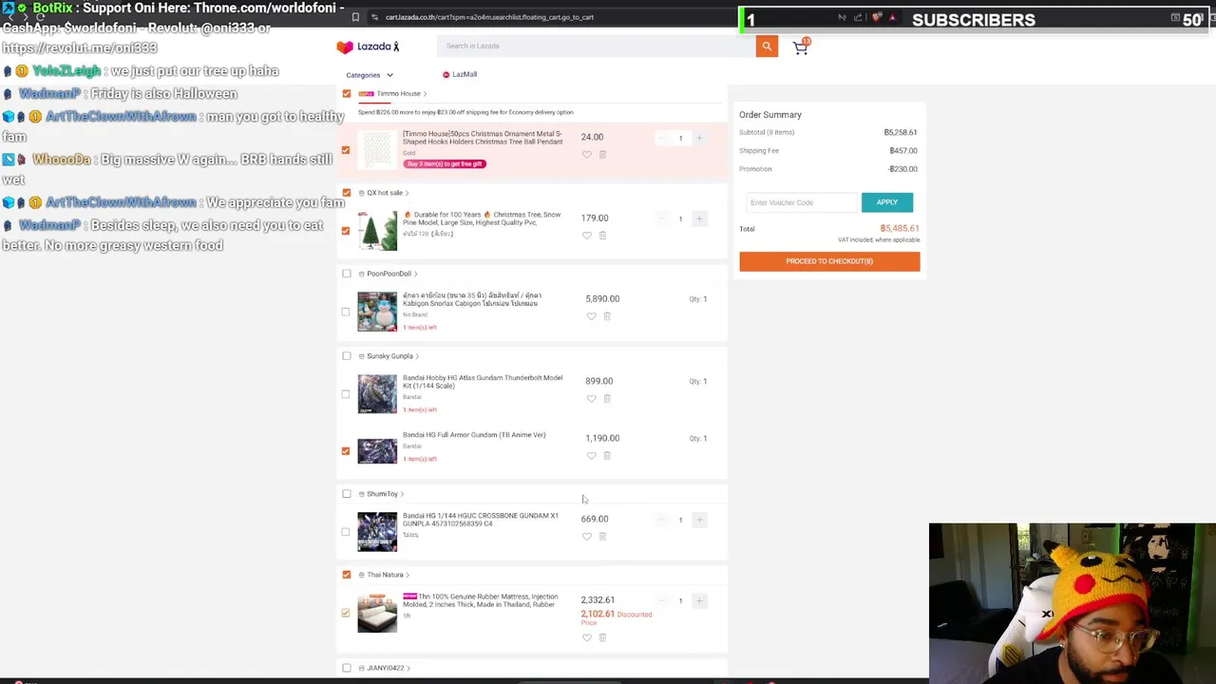Increase Christmas Ornament hooks quantity
The width and height of the screenshot is (1216, 684).
pyautogui.click(x=699, y=138)
